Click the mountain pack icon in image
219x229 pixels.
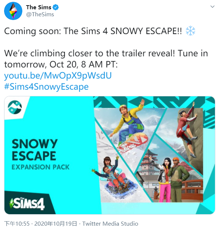15,107
